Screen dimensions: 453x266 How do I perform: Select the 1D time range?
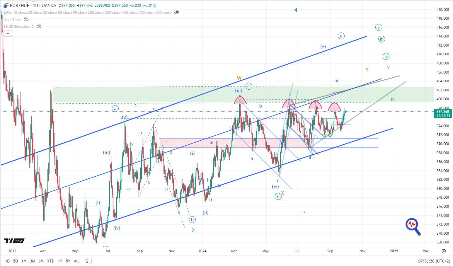coord(7,261)
